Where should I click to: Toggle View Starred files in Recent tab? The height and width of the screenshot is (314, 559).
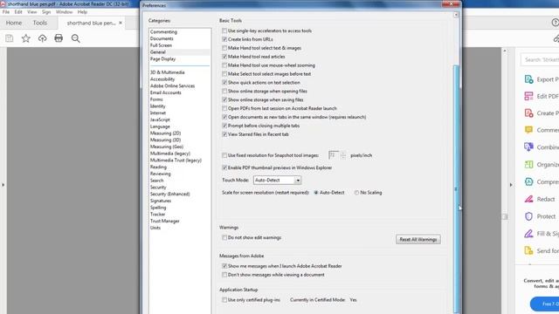coord(224,134)
